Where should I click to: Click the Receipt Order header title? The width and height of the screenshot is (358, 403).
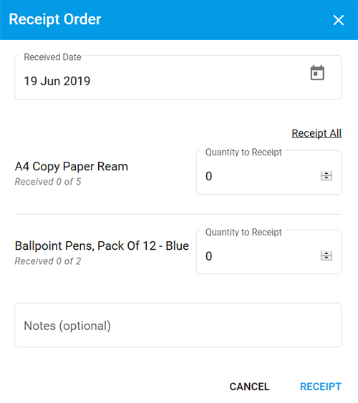[55, 19]
